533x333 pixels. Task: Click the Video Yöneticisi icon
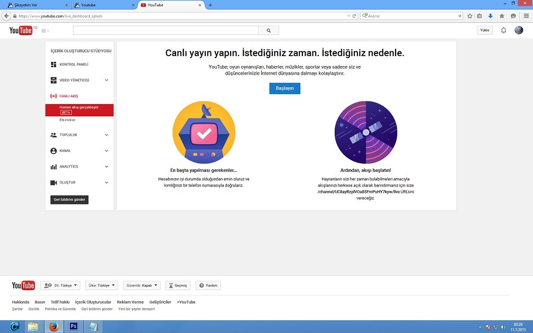[53, 80]
